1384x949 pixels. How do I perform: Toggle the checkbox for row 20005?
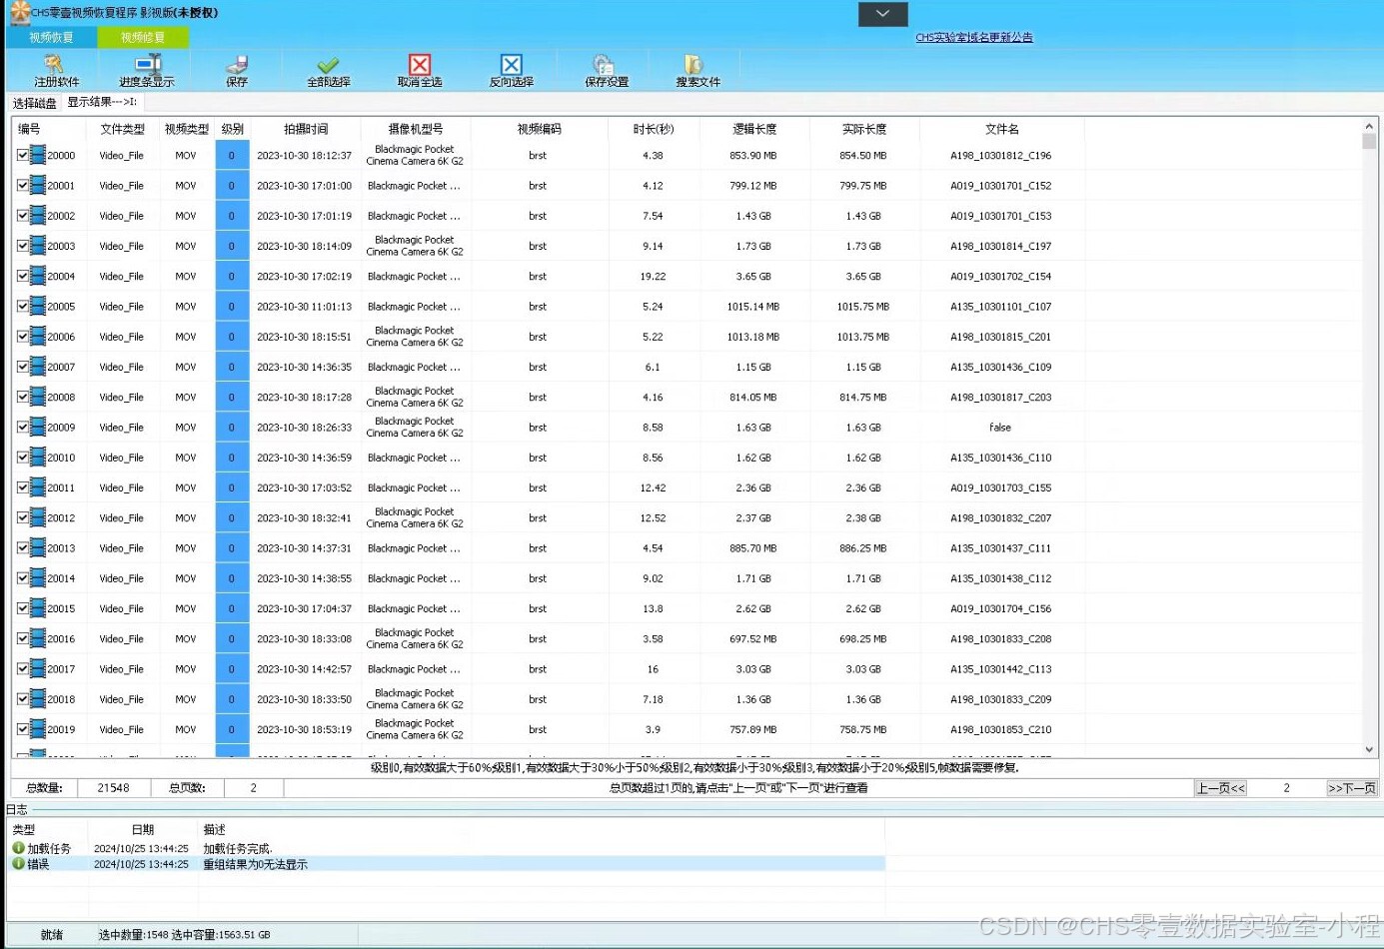[23, 307]
